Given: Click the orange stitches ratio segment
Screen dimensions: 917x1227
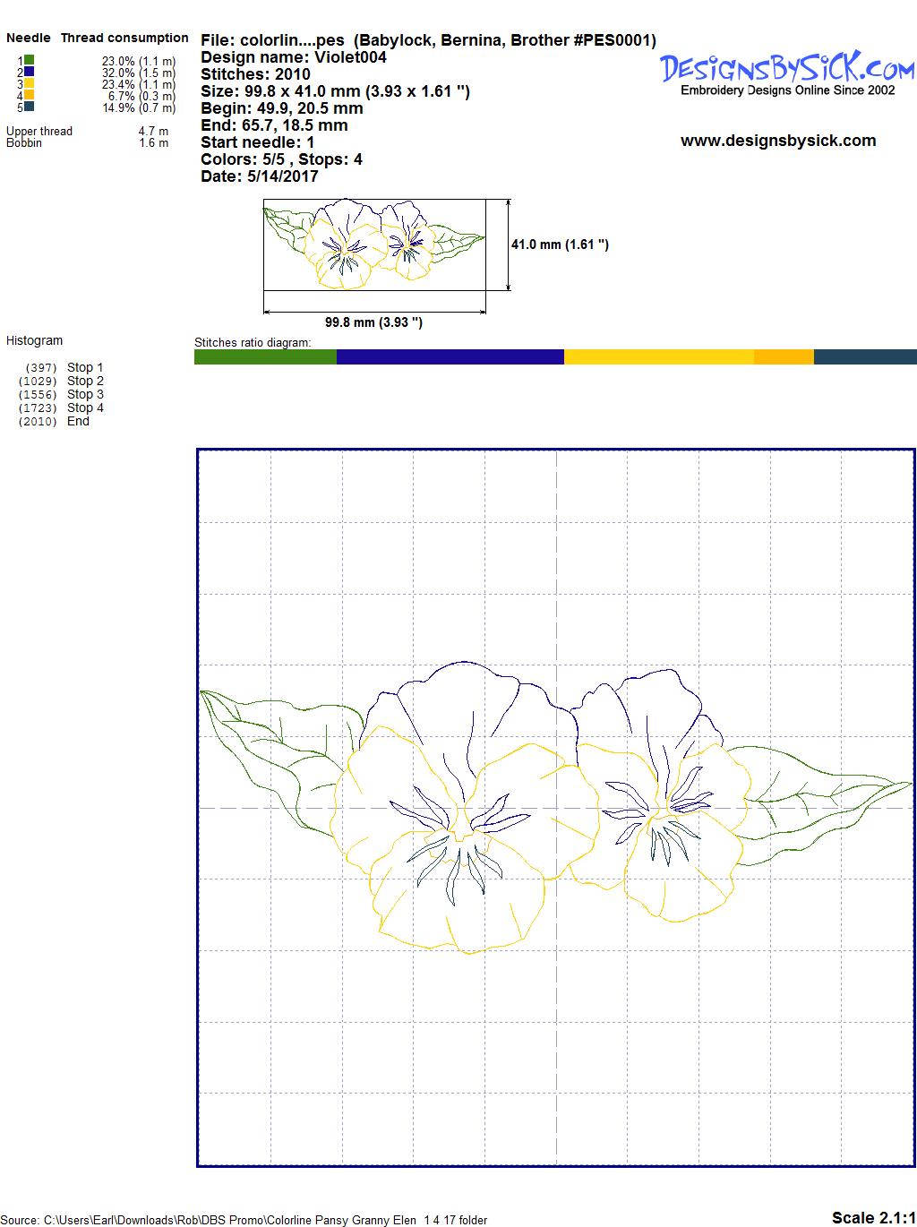Looking at the screenshot, I should (x=784, y=356).
